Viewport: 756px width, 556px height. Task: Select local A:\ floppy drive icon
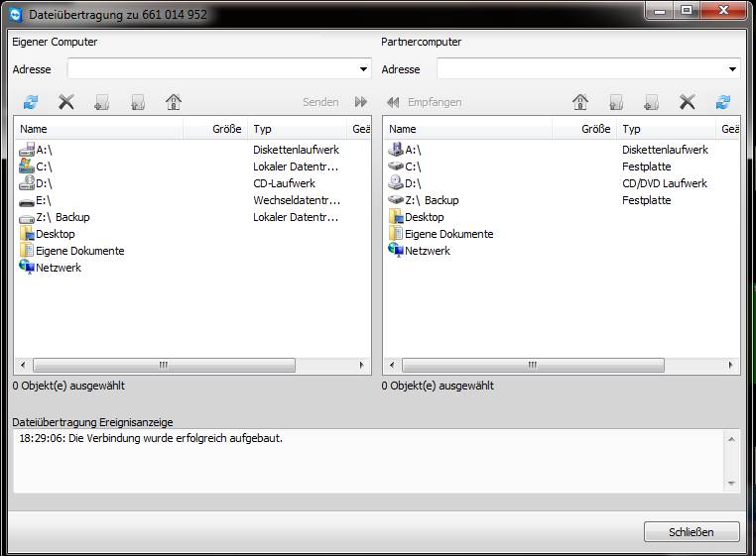(x=27, y=150)
